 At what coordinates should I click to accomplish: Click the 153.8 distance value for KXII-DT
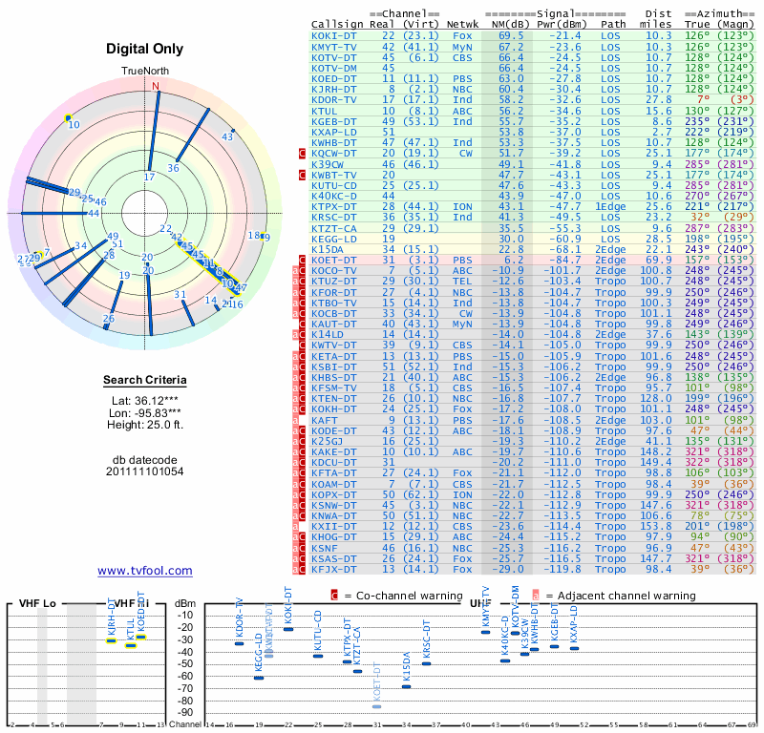click(656, 527)
